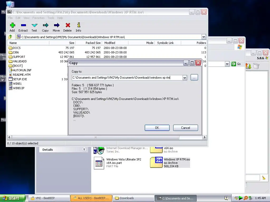Select the I386 folder icon
This screenshot has height=202, width=270.
(x=11, y=52)
